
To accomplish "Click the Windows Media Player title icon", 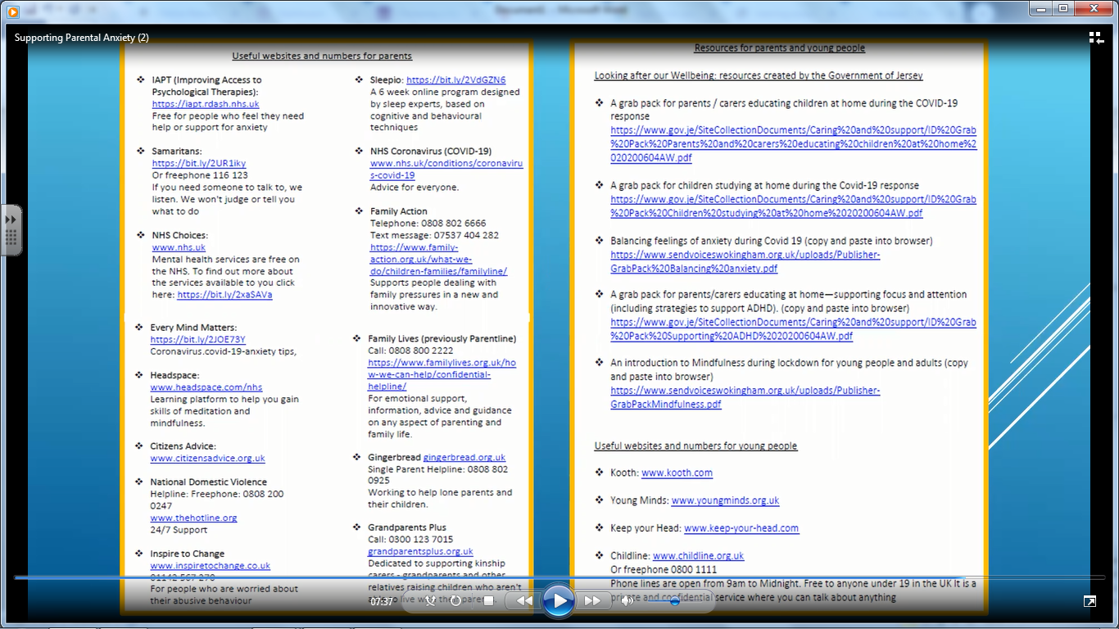I will (13, 11).
